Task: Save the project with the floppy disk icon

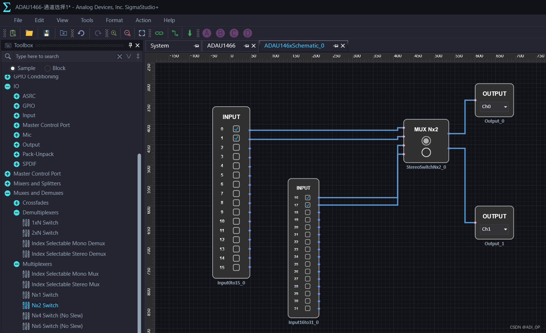Action: pos(46,33)
